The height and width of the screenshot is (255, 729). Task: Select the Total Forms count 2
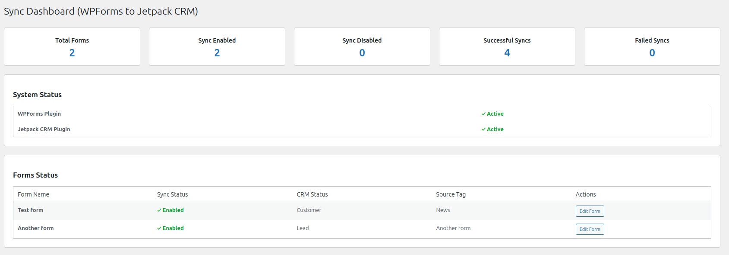[x=72, y=53]
